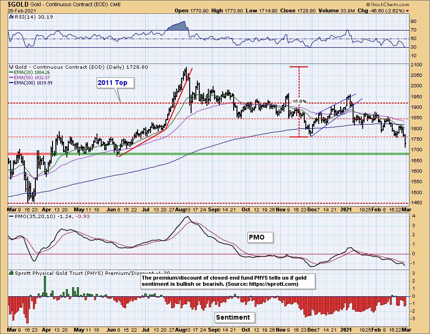Click the Chg -46.60 (-2.62%) value
Viewport: 430px width, 334px height.
pyautogui.click(x=381, y=10)
